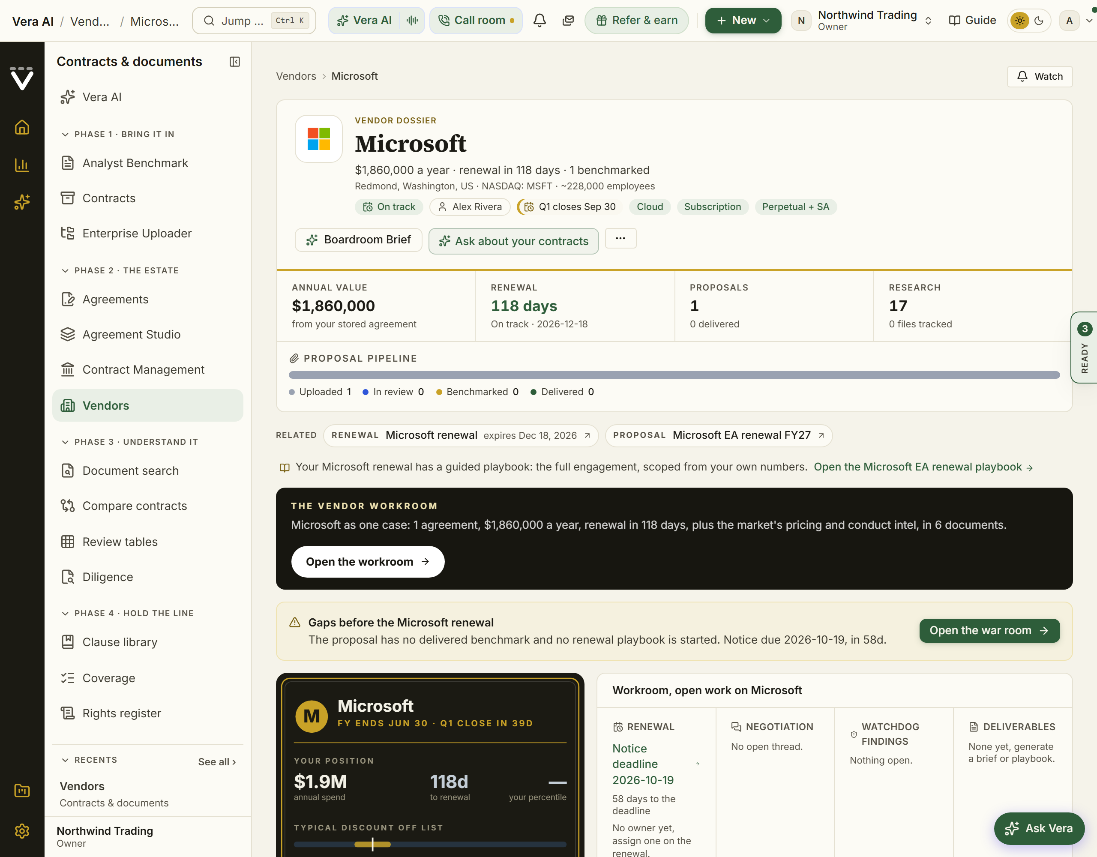Open Contract Management sidebar item
This screenshot has width=1097, height=857.
coord(148,369)
